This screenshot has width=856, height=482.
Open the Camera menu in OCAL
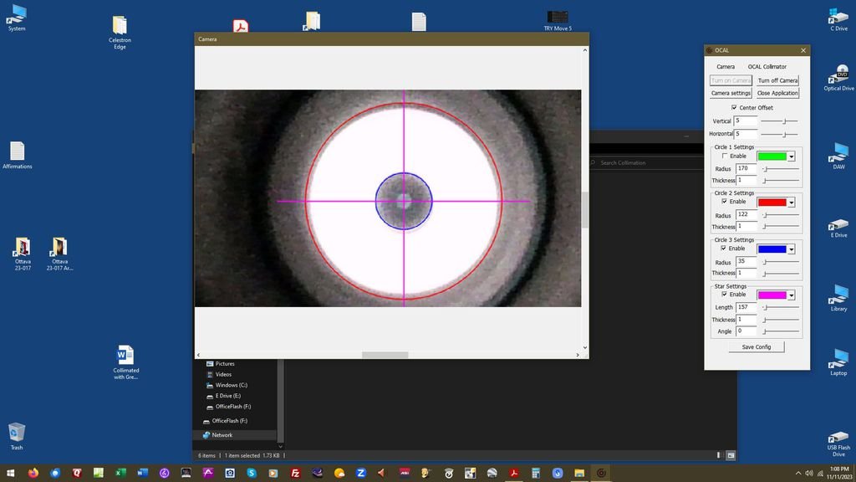[x=726, y=67]
